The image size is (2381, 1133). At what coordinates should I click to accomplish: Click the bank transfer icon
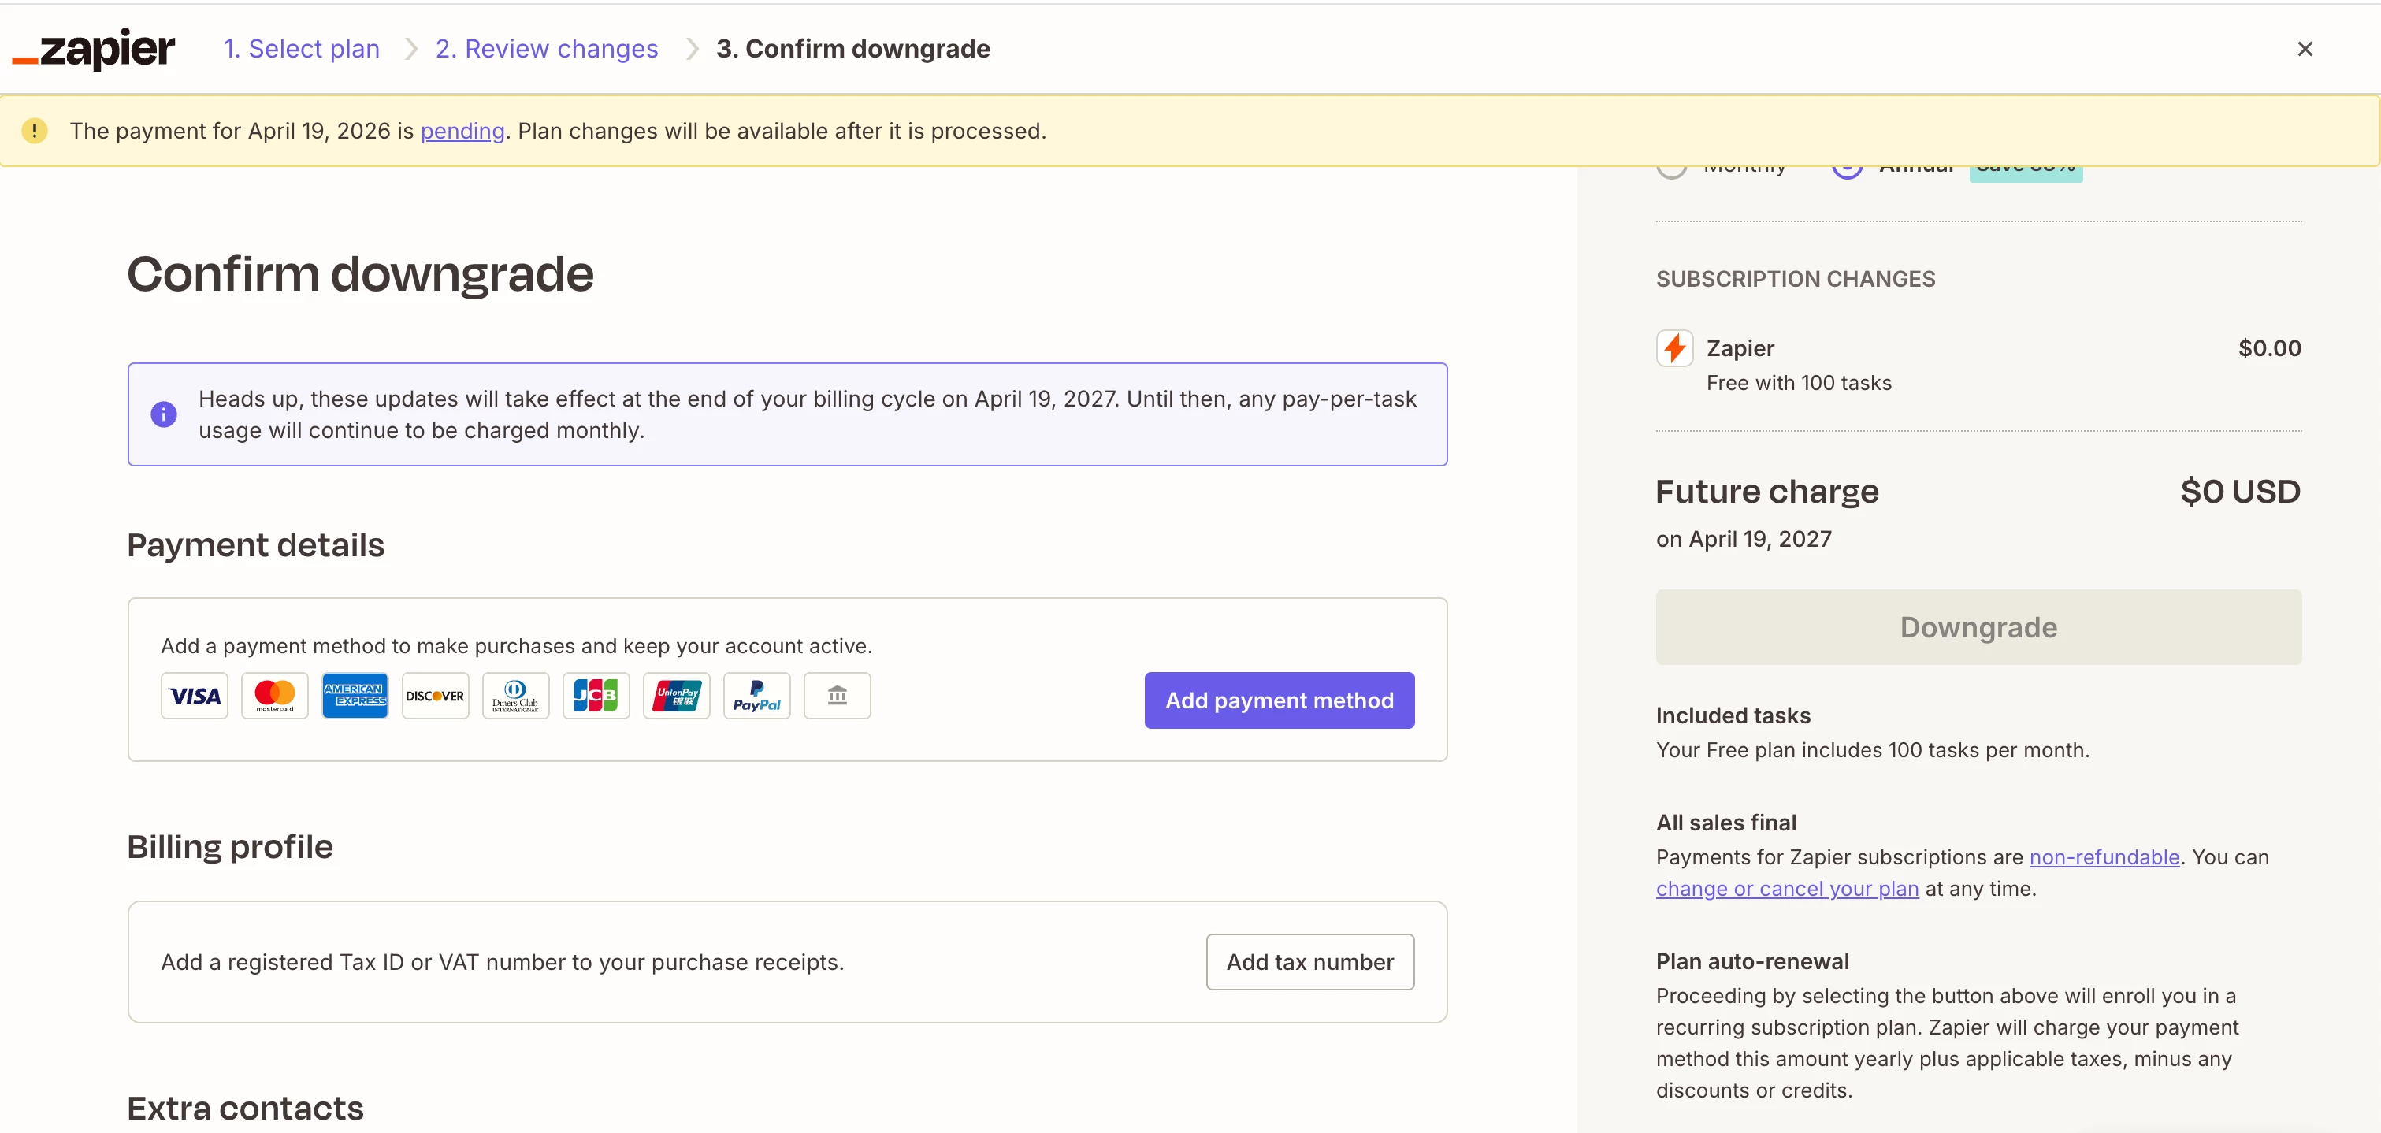[837, 696]
